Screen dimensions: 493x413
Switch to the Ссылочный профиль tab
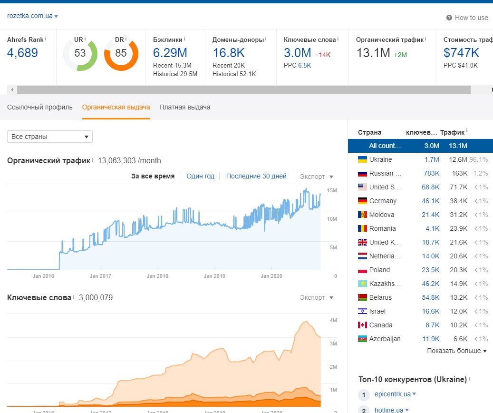(x=39, y=108)
